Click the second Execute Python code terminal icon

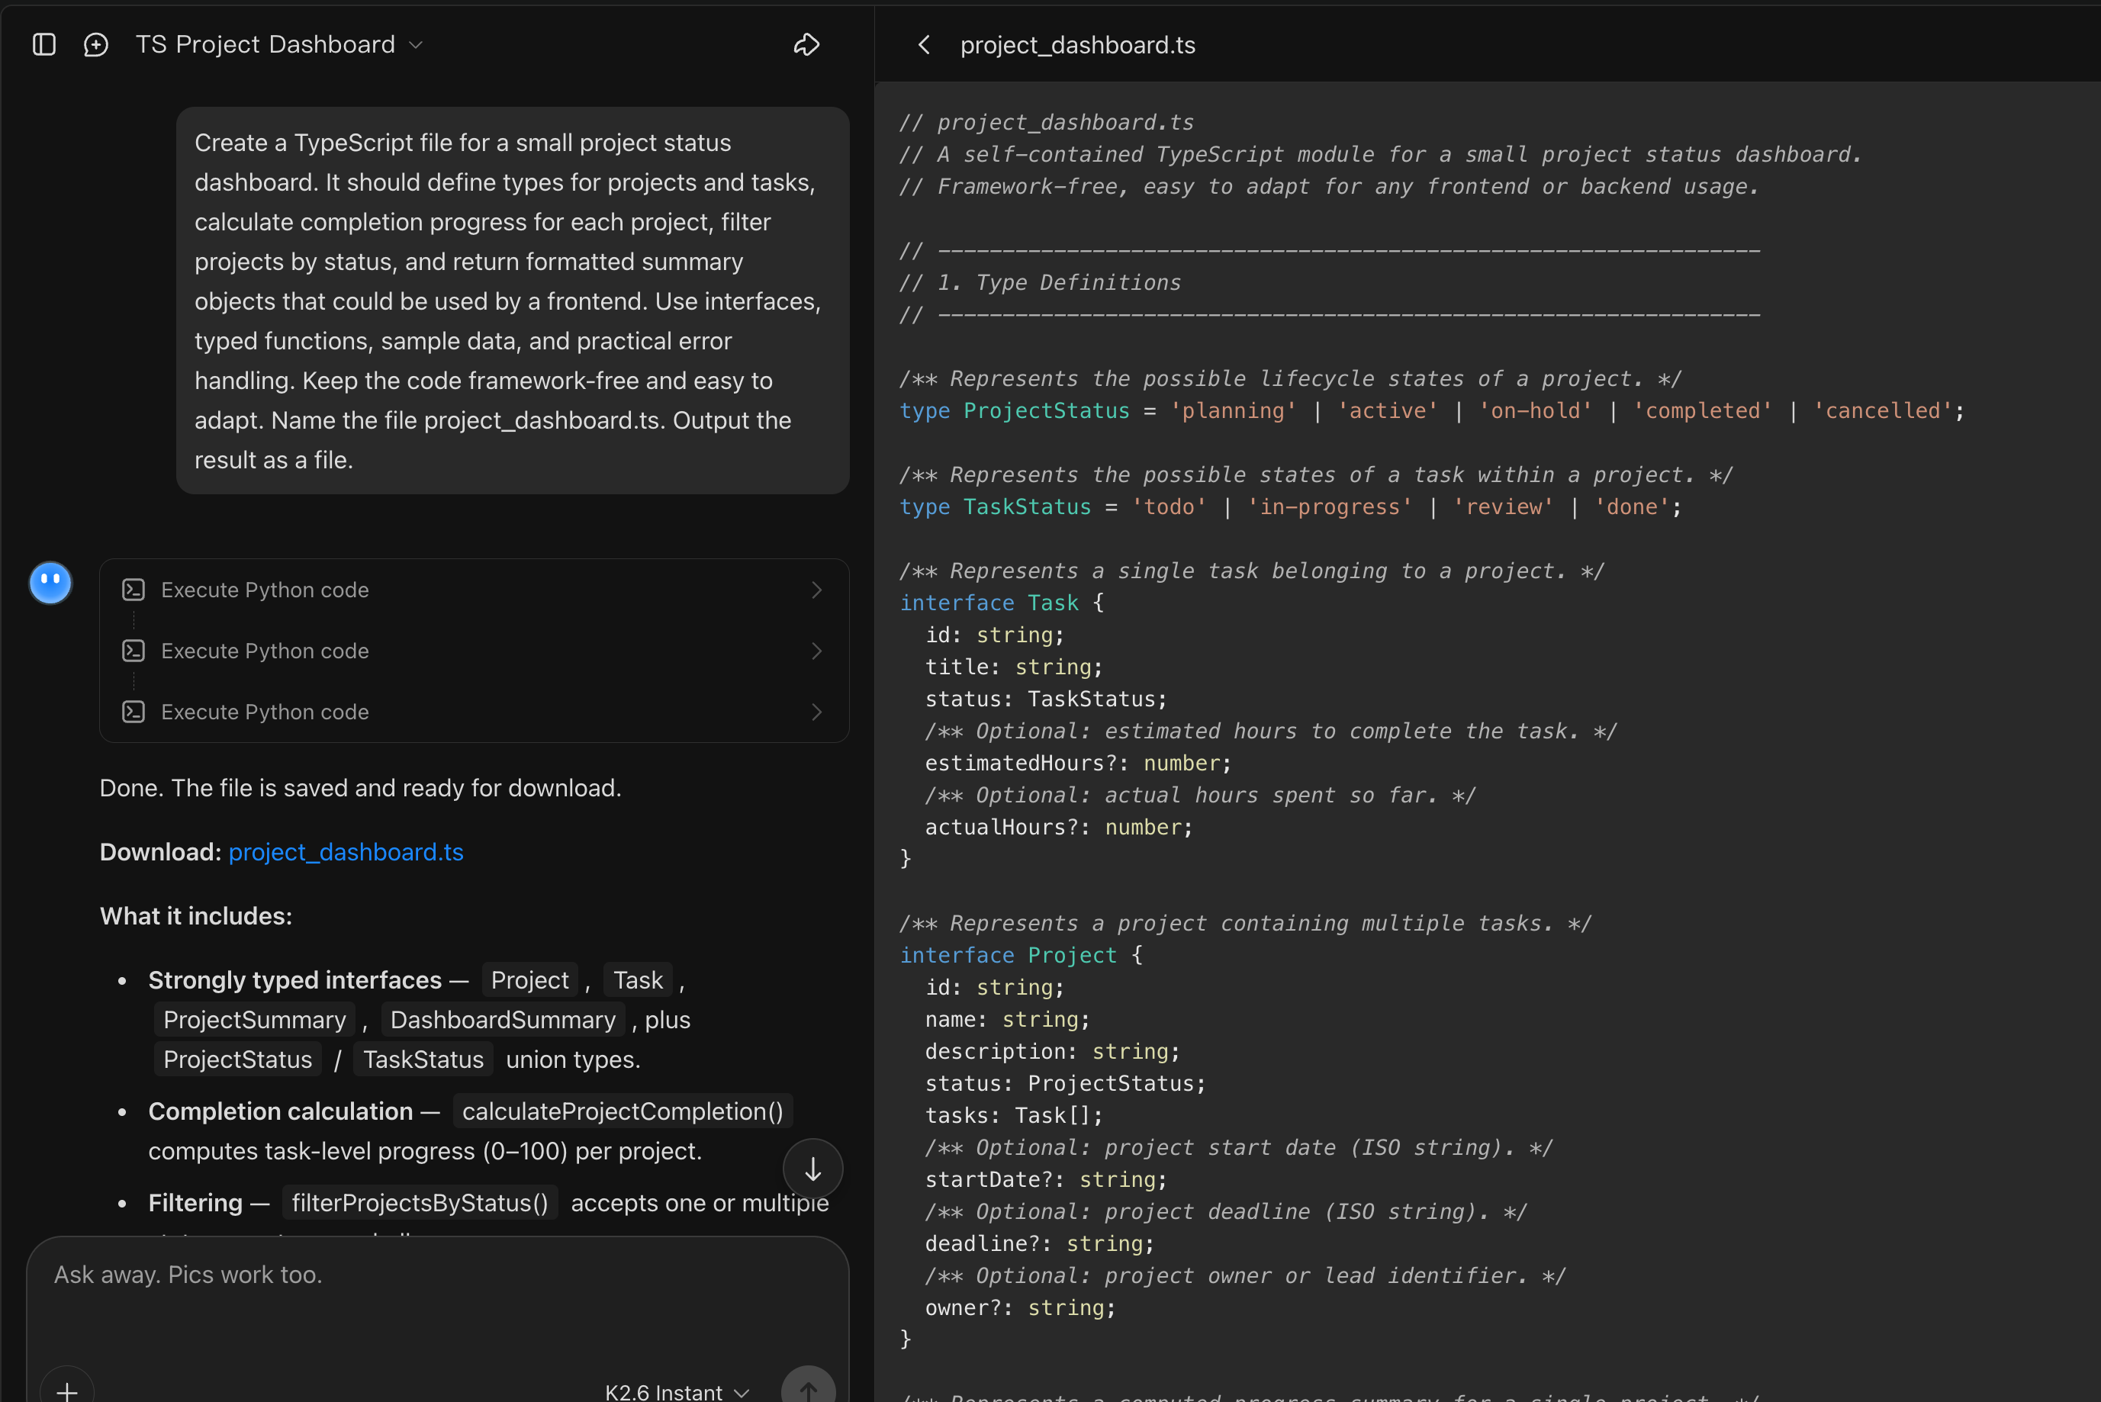point(134,651)
